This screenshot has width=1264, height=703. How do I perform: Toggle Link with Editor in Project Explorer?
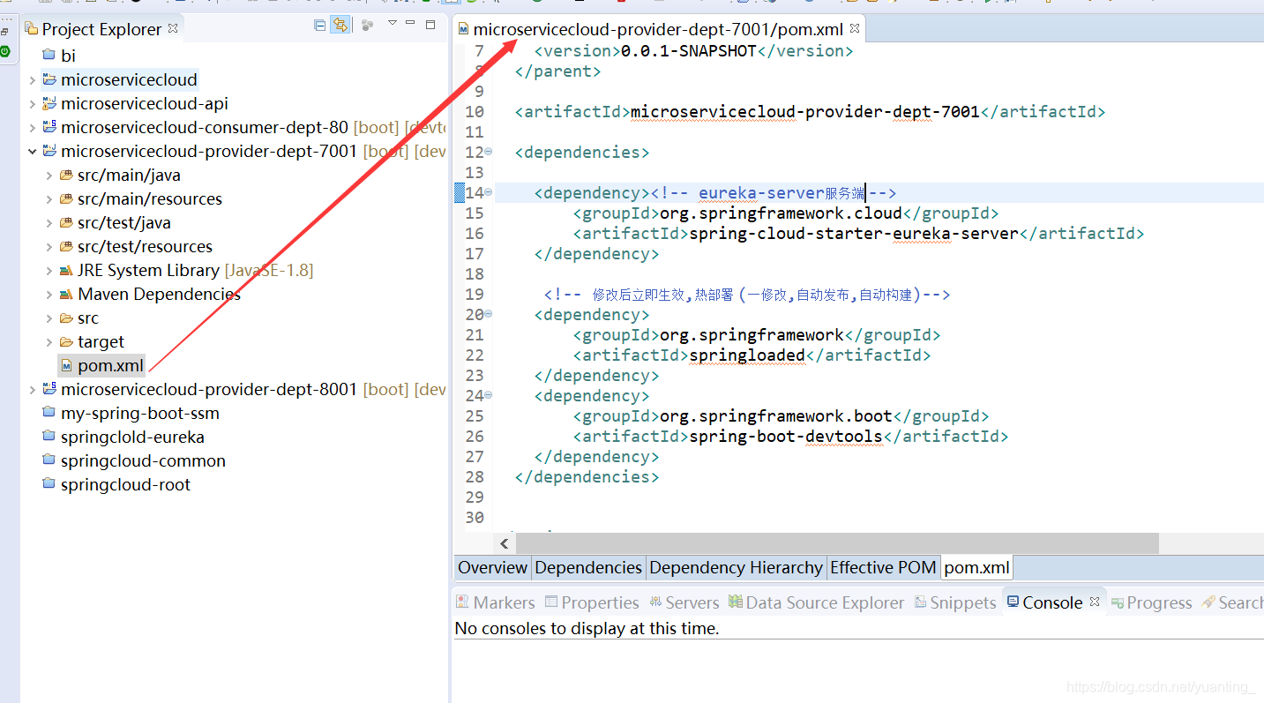[340, 26]
